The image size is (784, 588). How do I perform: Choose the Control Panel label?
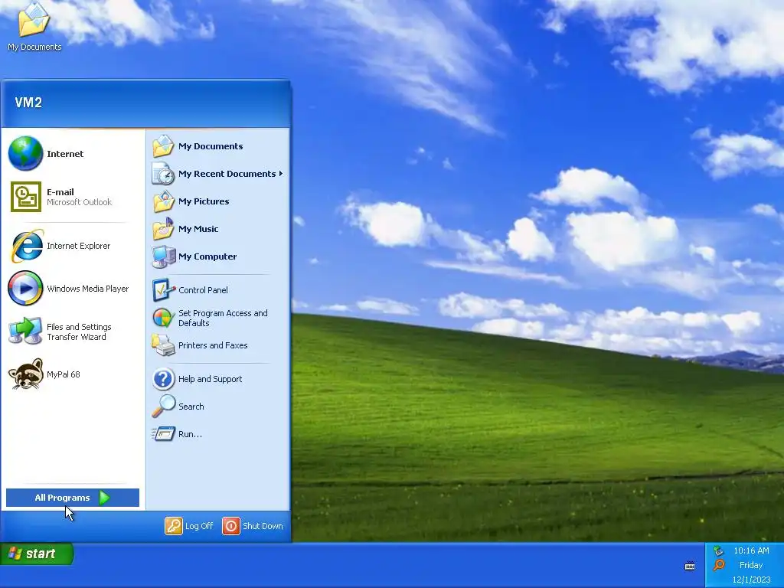pos(203,290)
